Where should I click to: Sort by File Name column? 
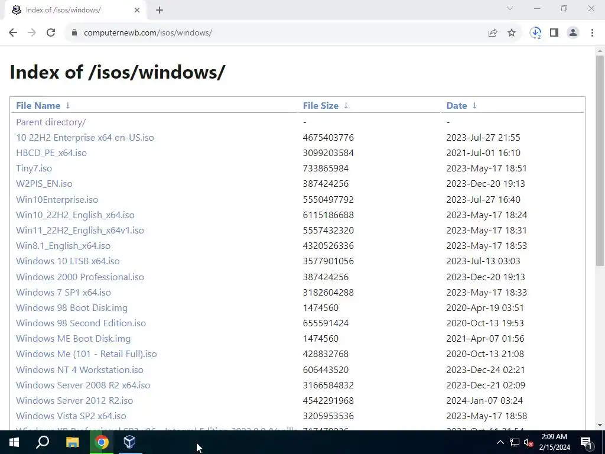(38, 105)
